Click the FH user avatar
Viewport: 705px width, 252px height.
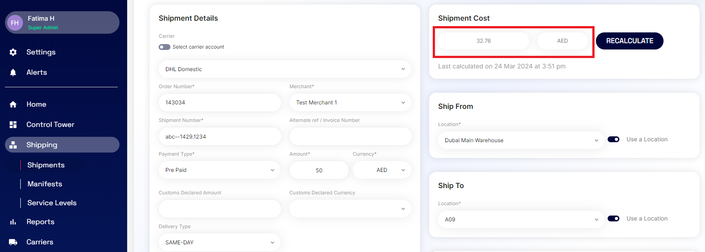pyautogui.click(x=15, y=22)
